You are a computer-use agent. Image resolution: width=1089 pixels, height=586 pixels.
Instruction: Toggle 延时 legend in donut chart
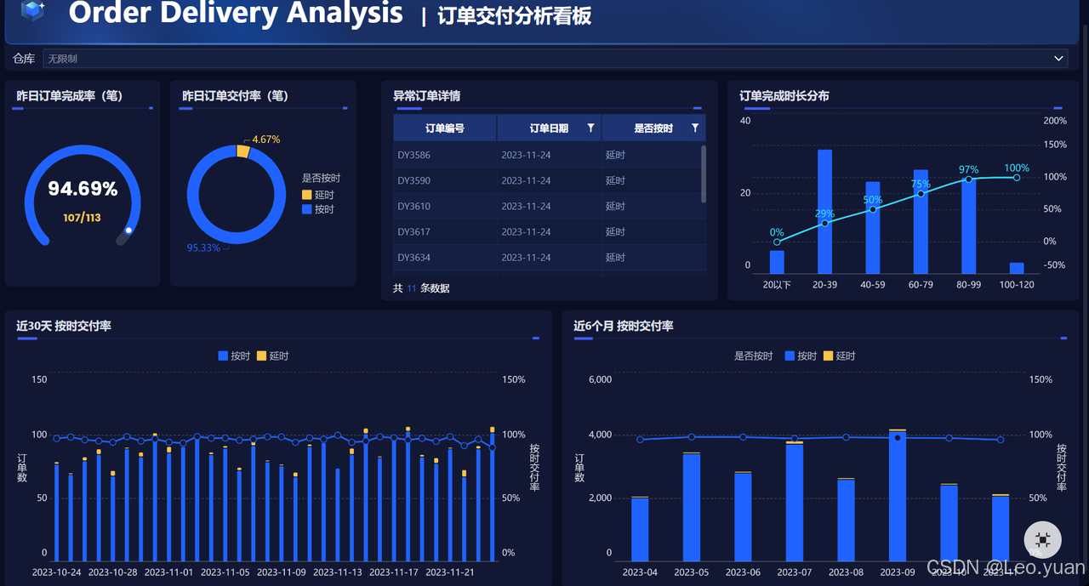pyautogui.click(x=318, y=195)
